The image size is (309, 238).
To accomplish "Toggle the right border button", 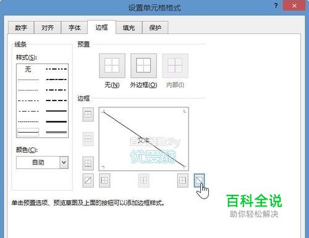I will (183, 181).
